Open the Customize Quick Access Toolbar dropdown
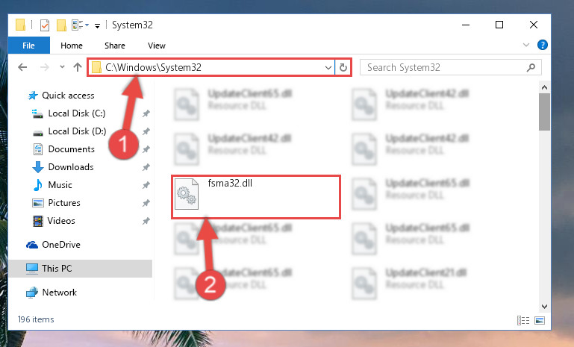Image resolution: width=574 pixels, height=347 pixels. click(97, 25)
